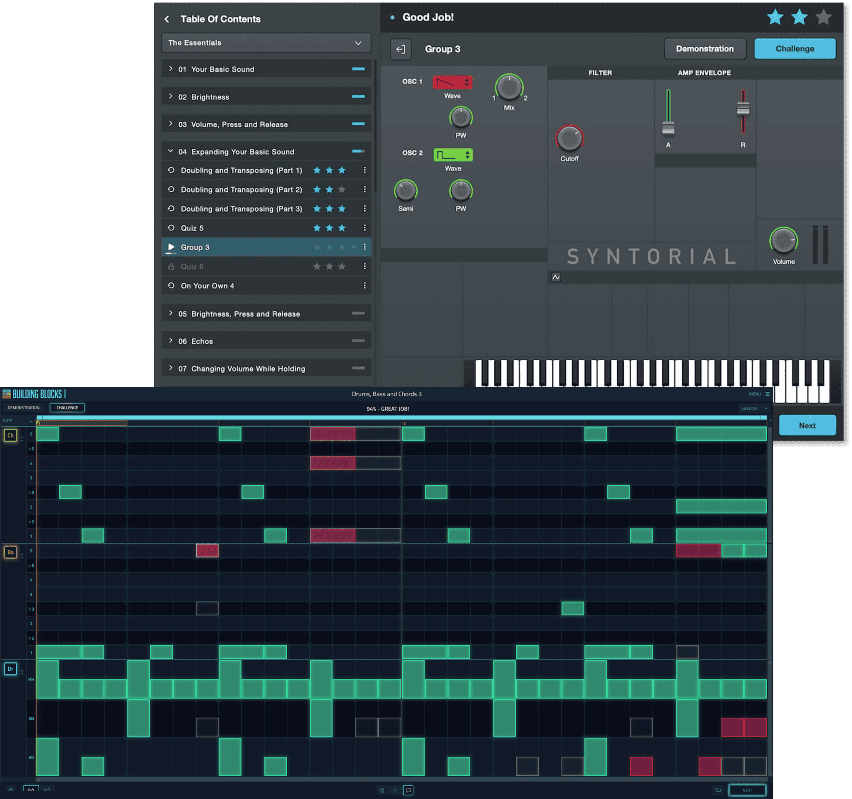Click the back arrow on Table Of Contents
The height and width of the screenshot is (799, 852).
pyautogui.click(x=167, y=19)
